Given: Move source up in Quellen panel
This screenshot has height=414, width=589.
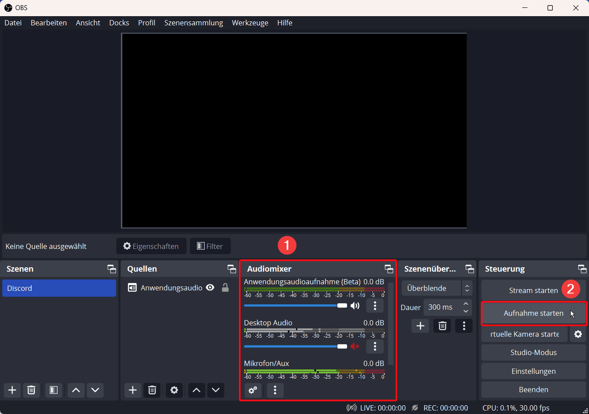Looking at the screenshot, I should (x=196, y=390).
